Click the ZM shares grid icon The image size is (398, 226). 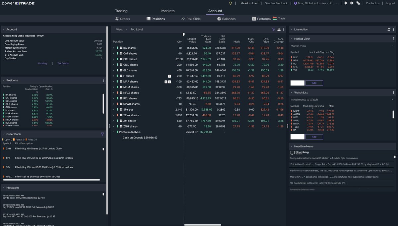coord(121,121)
